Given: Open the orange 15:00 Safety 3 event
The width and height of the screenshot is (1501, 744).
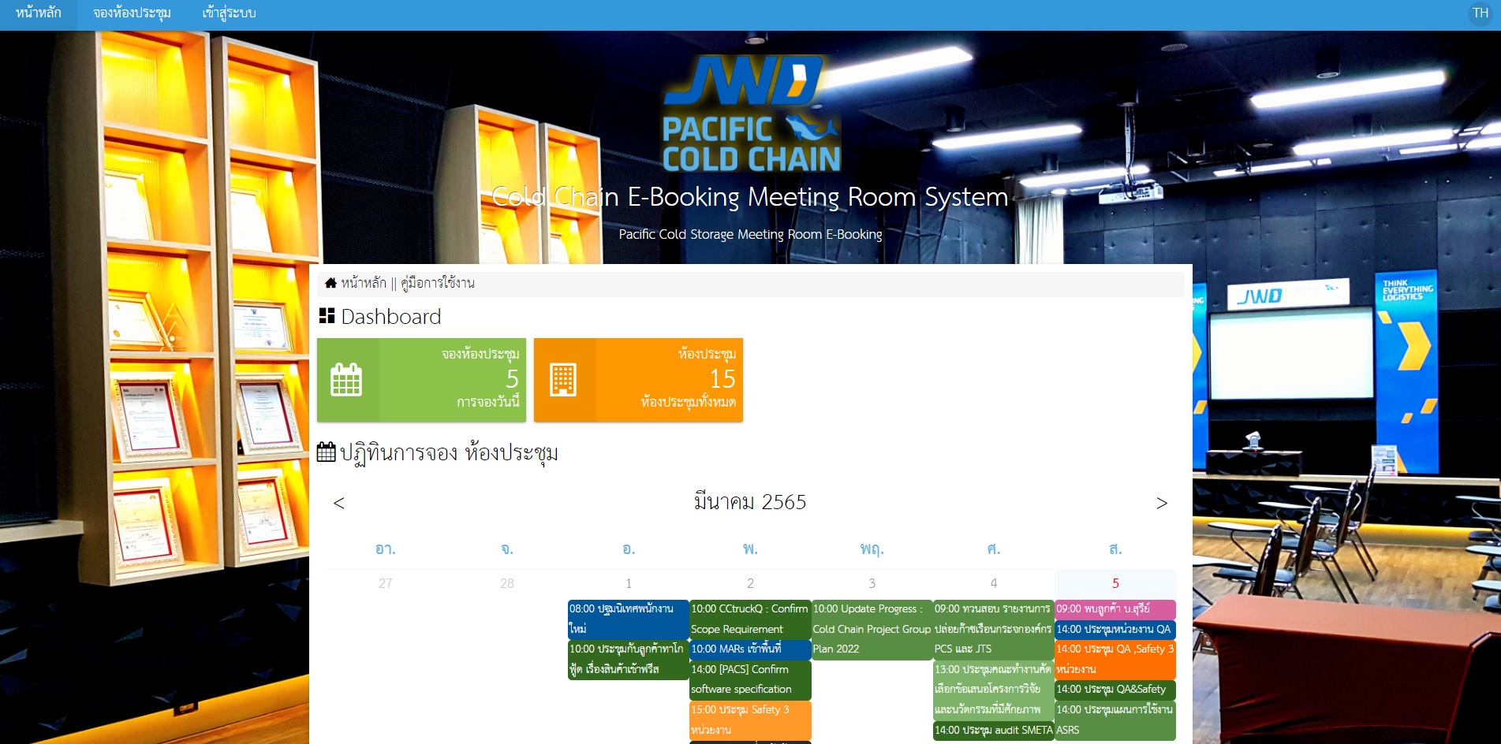Looking at the screenshot, I should [749, 719].
